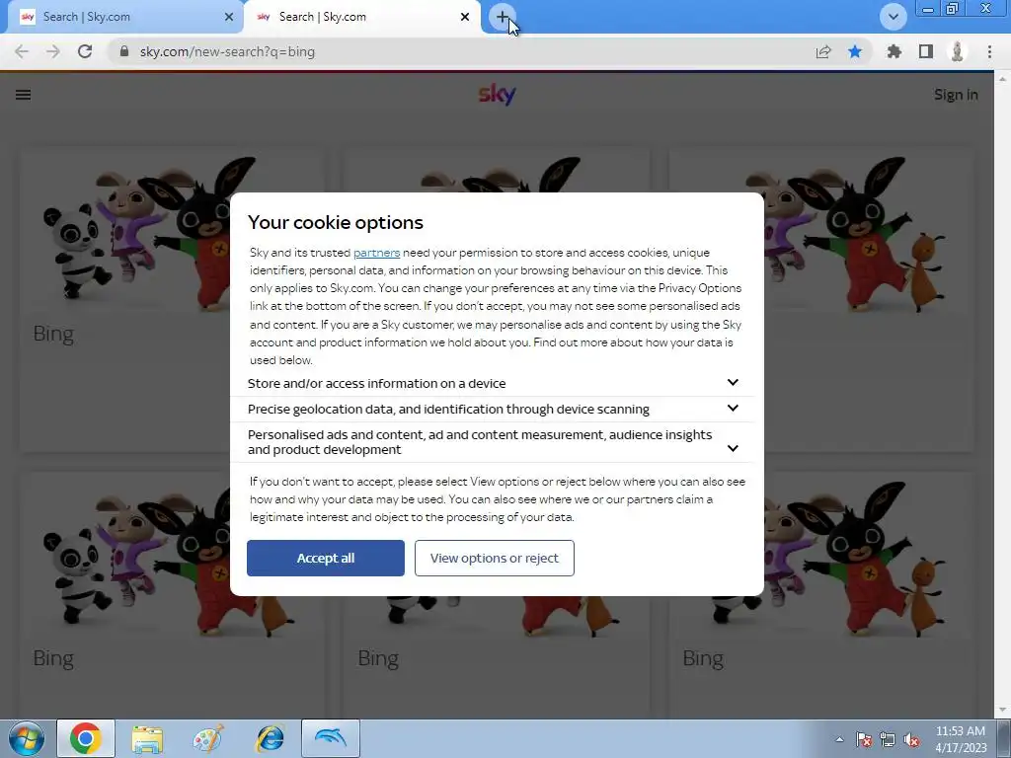Open Action Center flag icon
This screenshot has width=1011, height=758.
point(864,739)
